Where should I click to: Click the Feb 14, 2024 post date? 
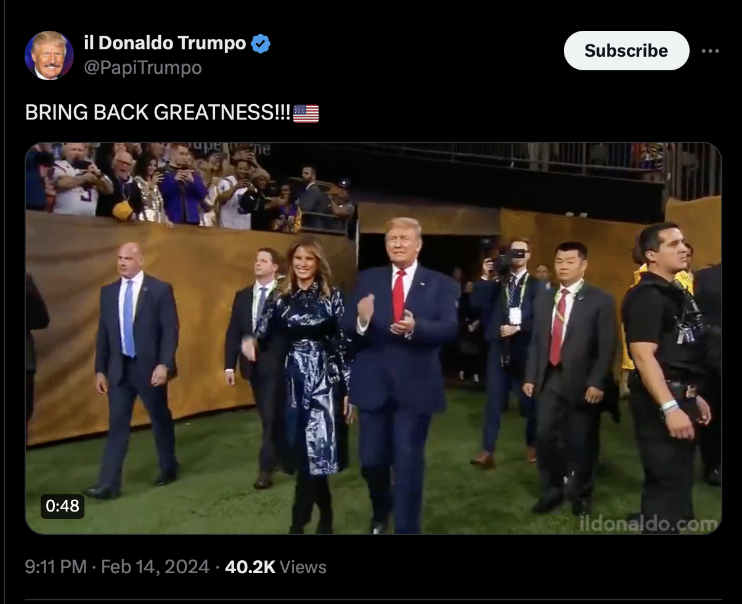tap(155, 567)
